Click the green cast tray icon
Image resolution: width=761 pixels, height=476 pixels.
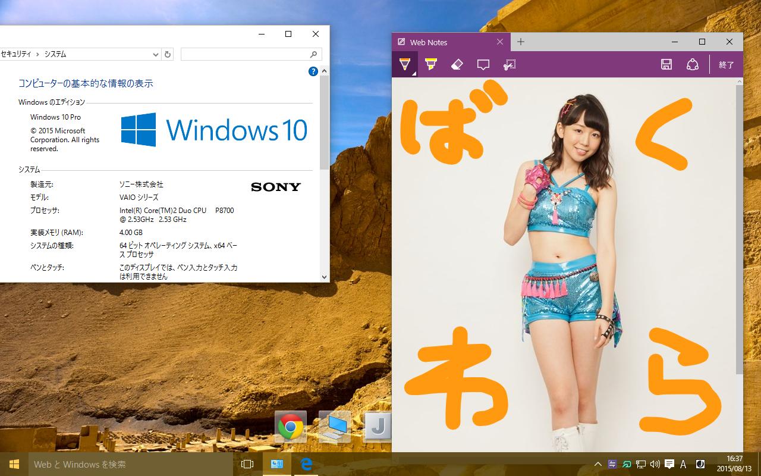tap(627, 464)
